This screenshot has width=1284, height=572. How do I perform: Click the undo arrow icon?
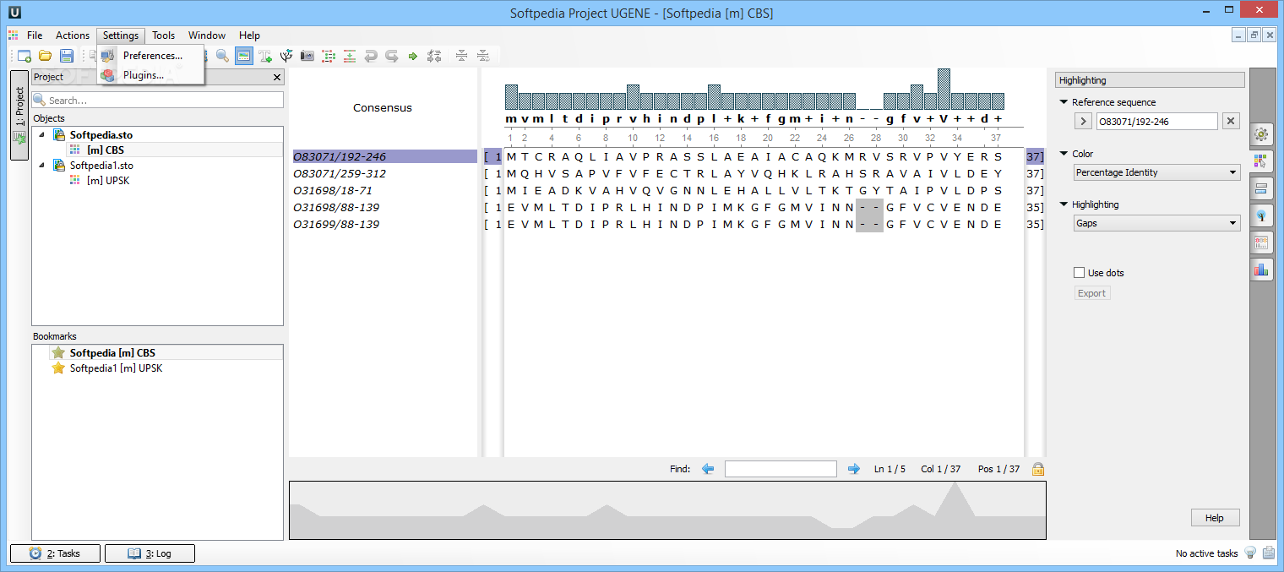pos(371,56)
